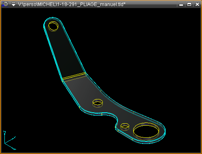Image resolution: width=202 pixels, height=154 pixels.
Task: Open the title bar dropdown arrow
Action: pyautogui.click(x=13, y=4)
